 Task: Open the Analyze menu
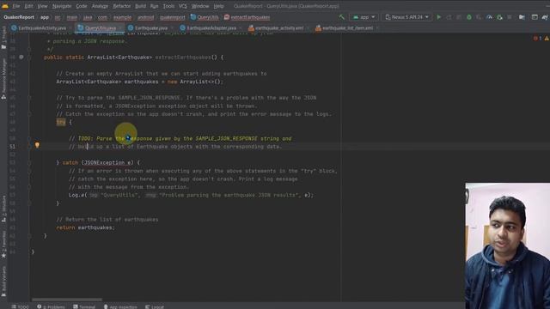point(100,6)
